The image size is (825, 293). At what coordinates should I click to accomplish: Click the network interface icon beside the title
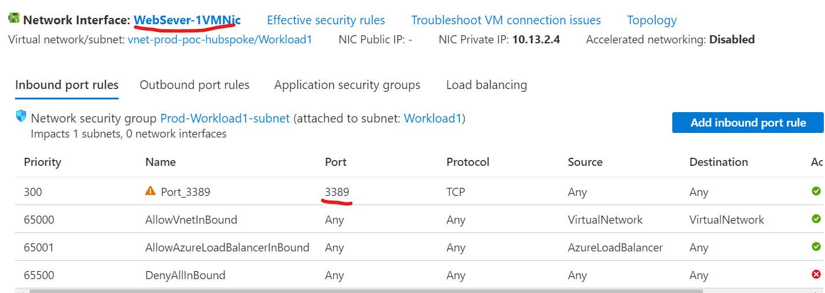14,18
